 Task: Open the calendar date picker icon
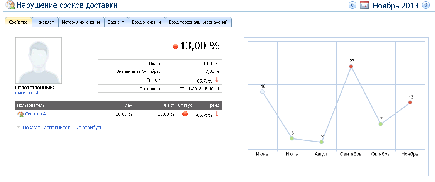point(364,5)
